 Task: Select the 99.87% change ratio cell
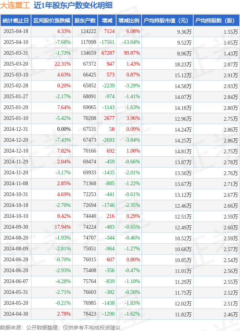[131, 53]
